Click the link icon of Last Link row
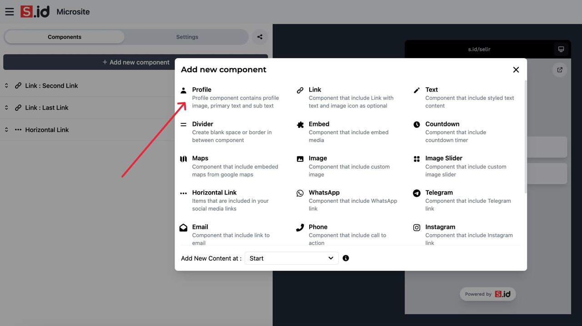The image size is (582, 326). click(x=18, y=107)
